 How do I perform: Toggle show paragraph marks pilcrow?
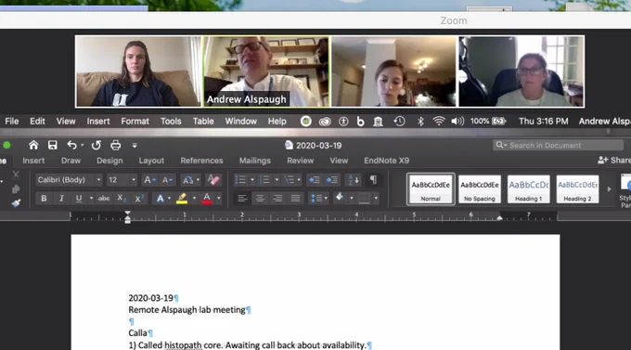373,179
